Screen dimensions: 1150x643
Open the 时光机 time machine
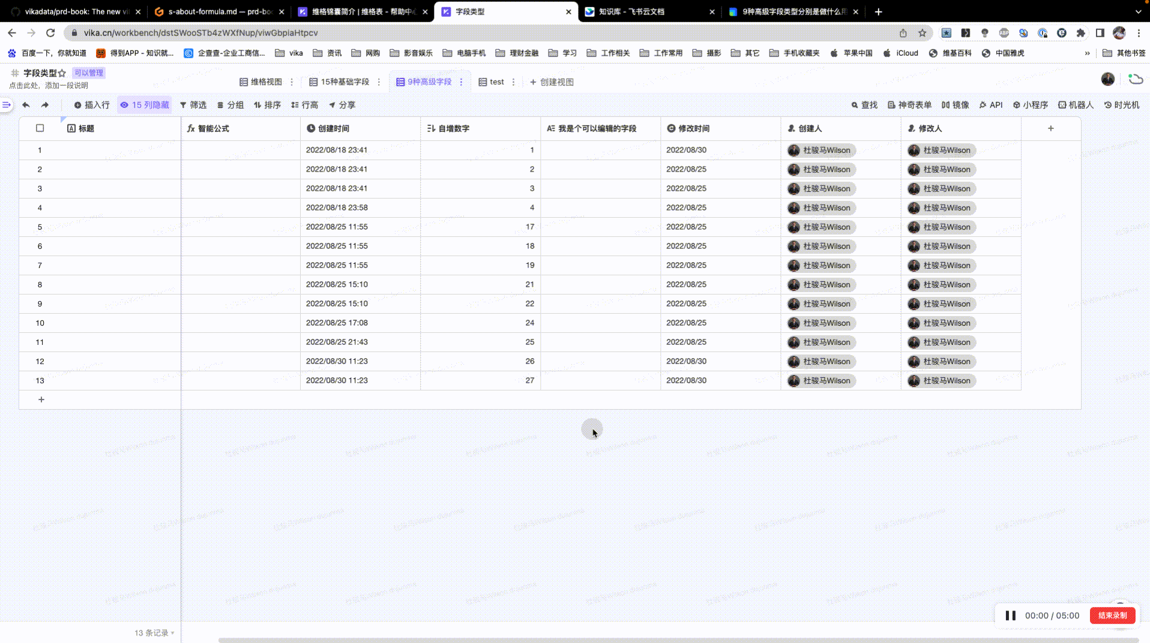coord(1122,105)
